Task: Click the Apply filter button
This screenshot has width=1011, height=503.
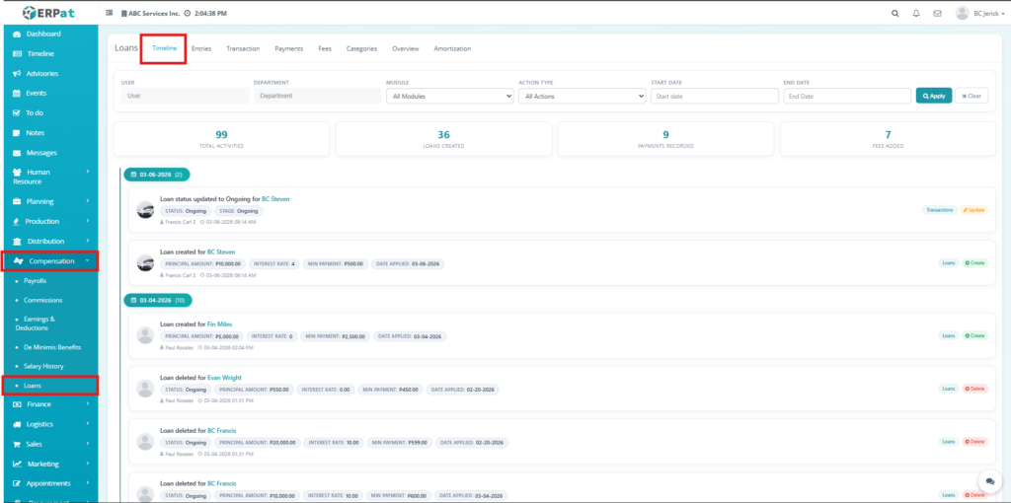Action: pyautogui.click(x=933, y=96)
